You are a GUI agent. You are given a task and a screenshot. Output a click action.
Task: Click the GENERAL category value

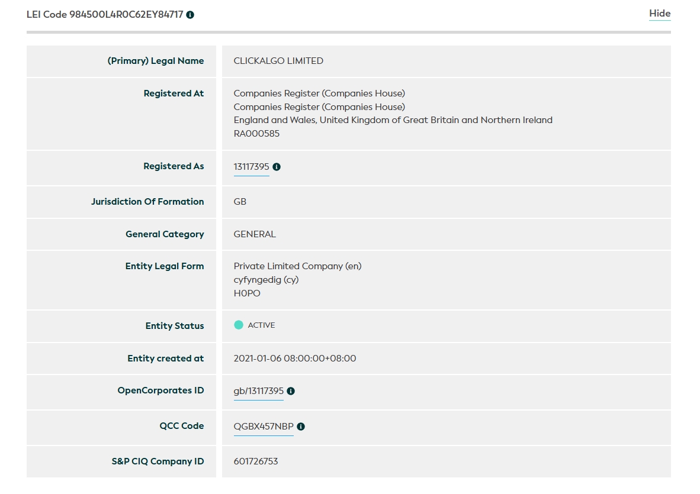[255, 234]
